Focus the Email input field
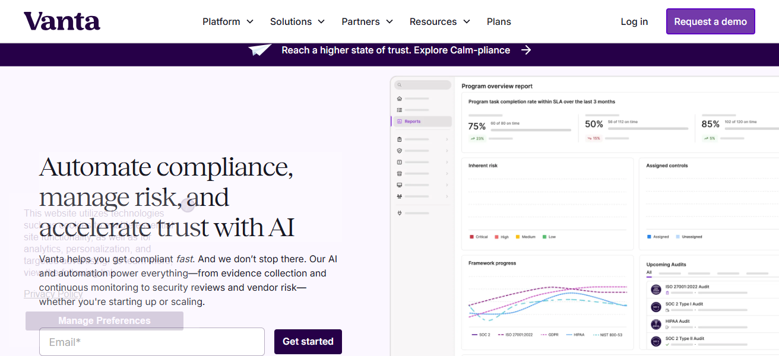Image resolution: width=779 pixels, height=356 pixels. pyautogui.click(x=152, y=342)
